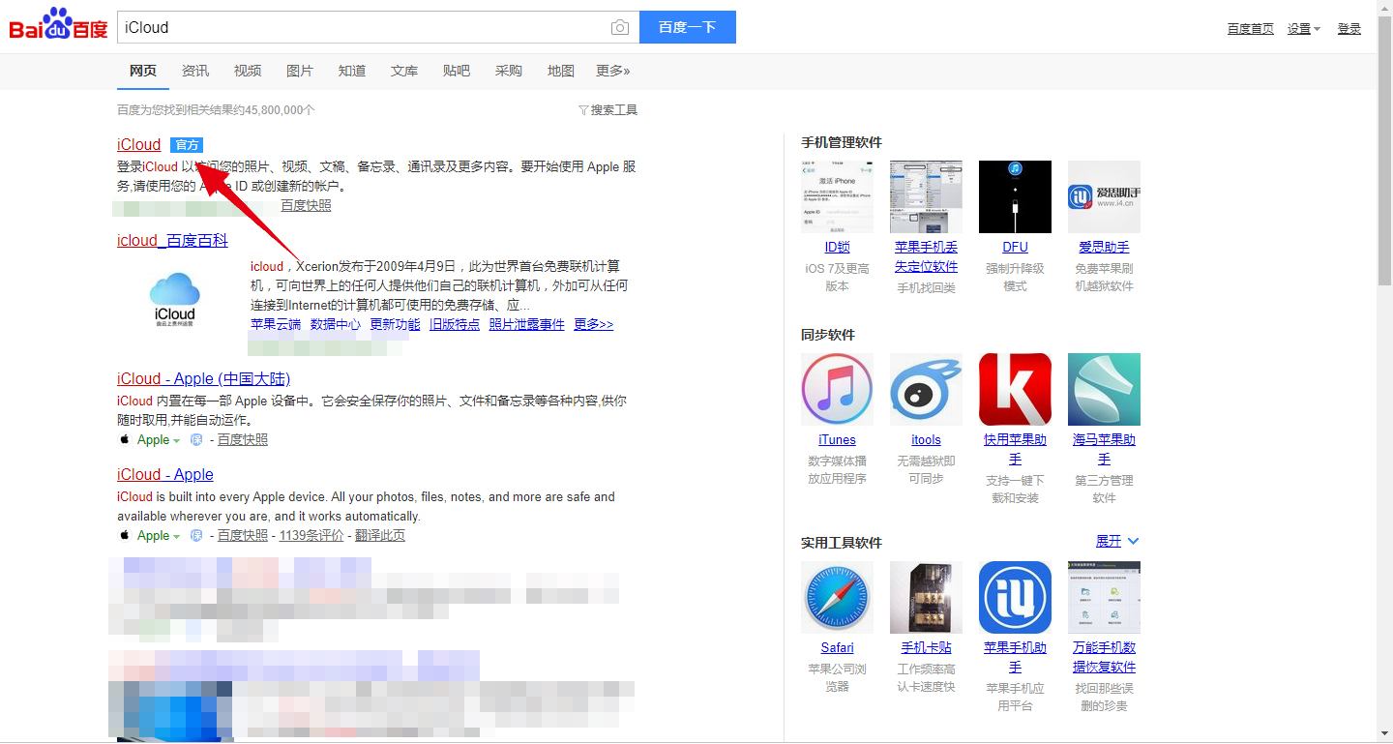Image resolution: width=1393 pixels, height=744 pixels.
Task: Click the 翻译此页 link
Action: [x=380, y=536]
